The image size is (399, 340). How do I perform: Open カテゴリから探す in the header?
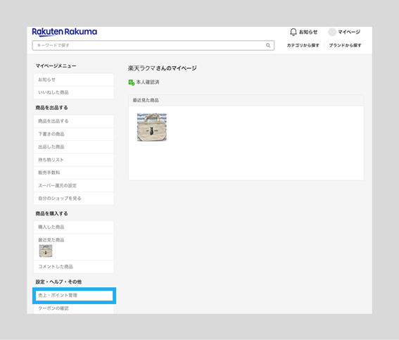pyautogui.click(x=303, y=45)
